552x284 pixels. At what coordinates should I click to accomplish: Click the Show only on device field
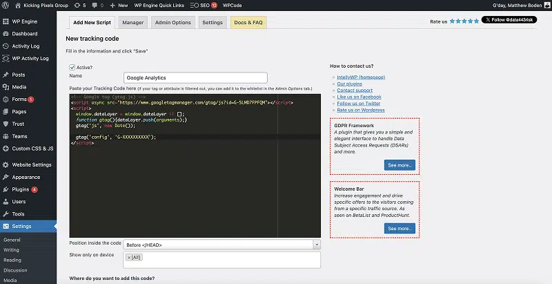click(221, 260)
